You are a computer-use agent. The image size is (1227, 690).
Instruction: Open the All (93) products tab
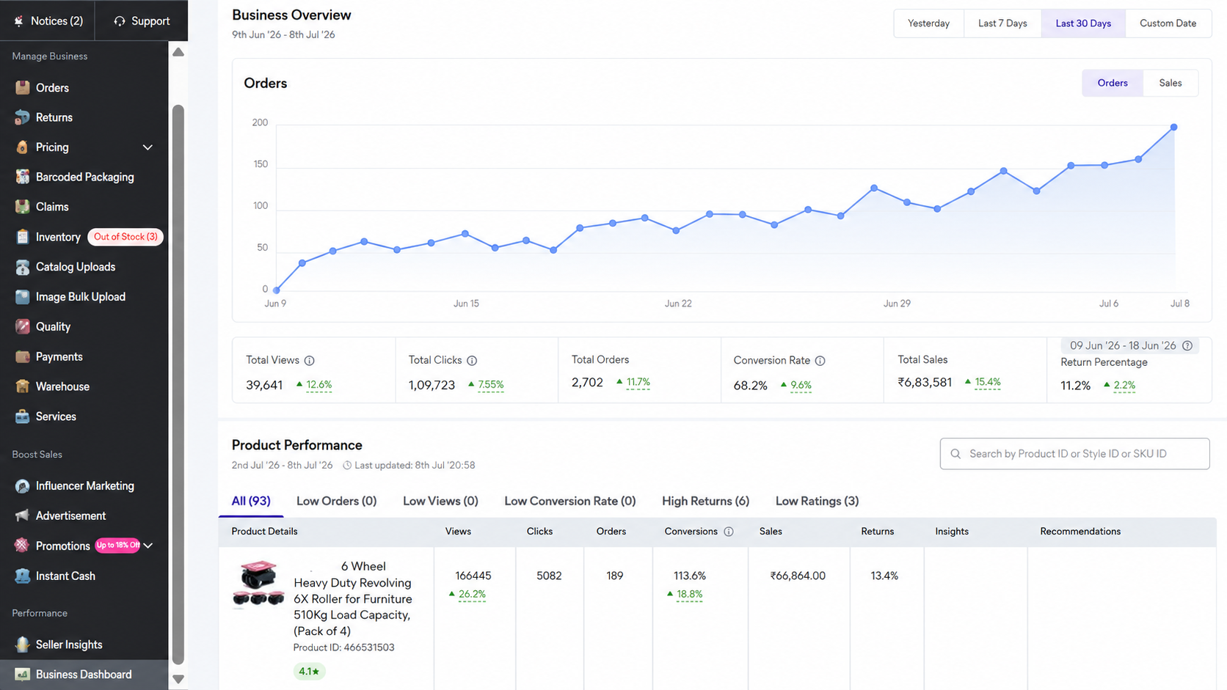point(251,501)
